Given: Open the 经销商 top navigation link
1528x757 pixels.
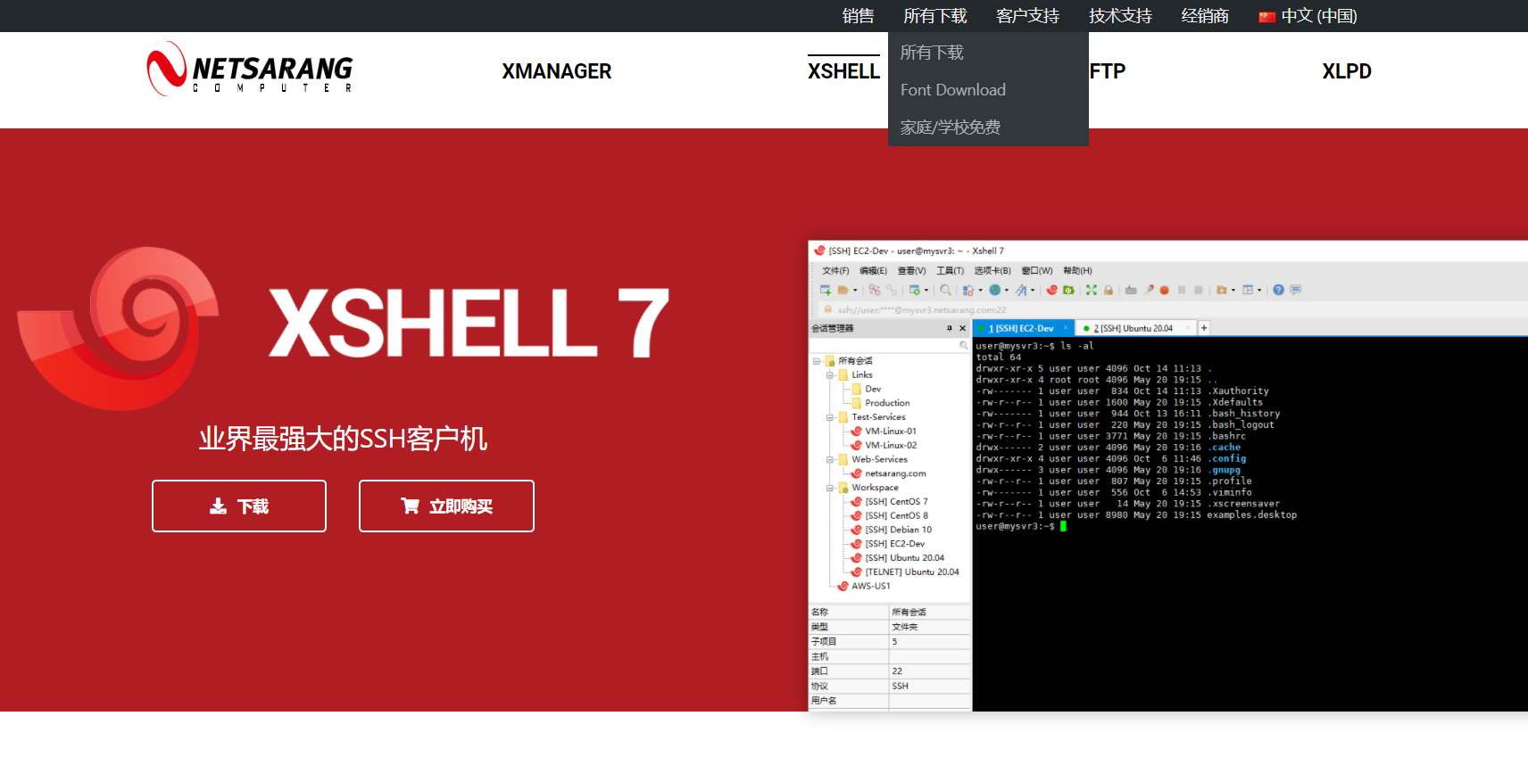Looking at the screenshot, I should tap(1205, 16).
